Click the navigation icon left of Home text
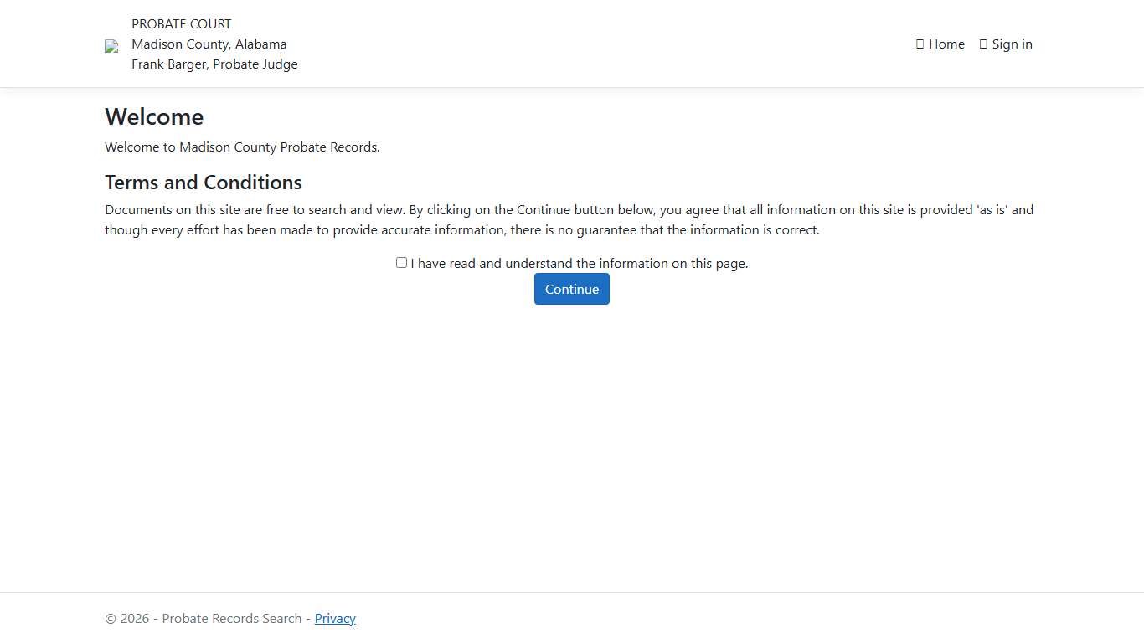This screenshot has height=643, width=1144. pyautogui.click(x=919, y=44)
